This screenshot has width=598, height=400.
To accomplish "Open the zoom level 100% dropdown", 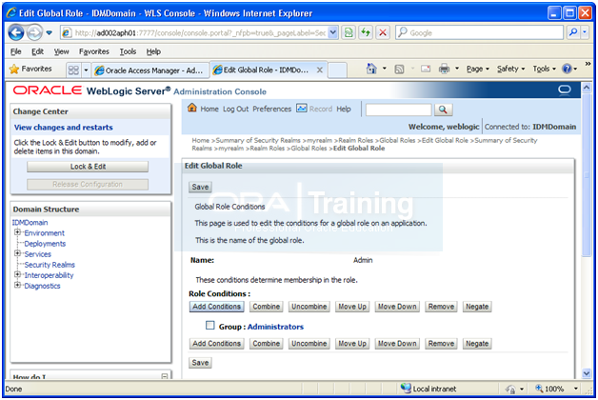I will (x=575, y=389).
